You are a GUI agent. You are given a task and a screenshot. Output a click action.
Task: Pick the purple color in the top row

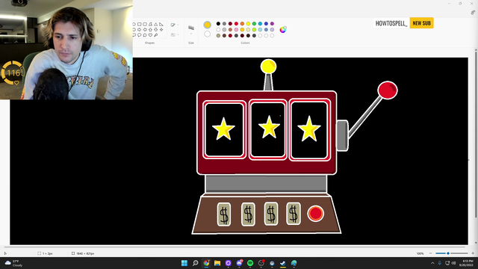click(272, 23)
